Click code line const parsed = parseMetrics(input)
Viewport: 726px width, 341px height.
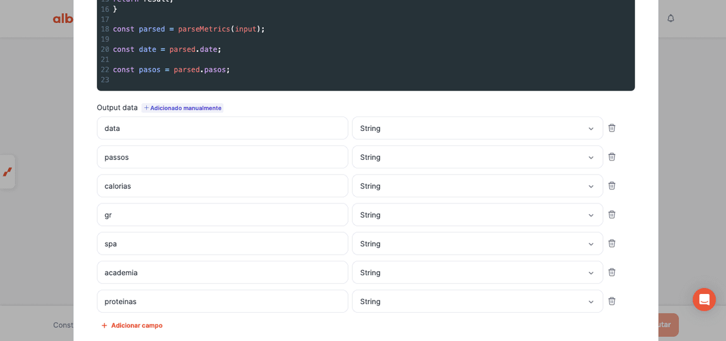[189, 29]
